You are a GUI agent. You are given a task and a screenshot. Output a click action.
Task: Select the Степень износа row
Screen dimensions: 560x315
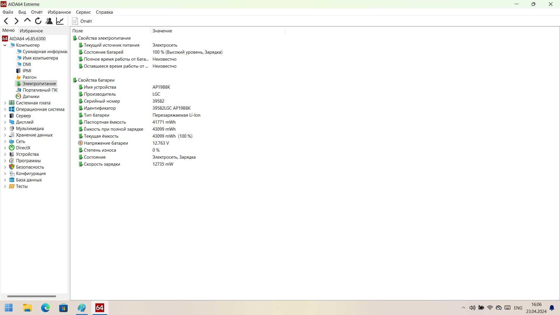click(x=119, y=150)
